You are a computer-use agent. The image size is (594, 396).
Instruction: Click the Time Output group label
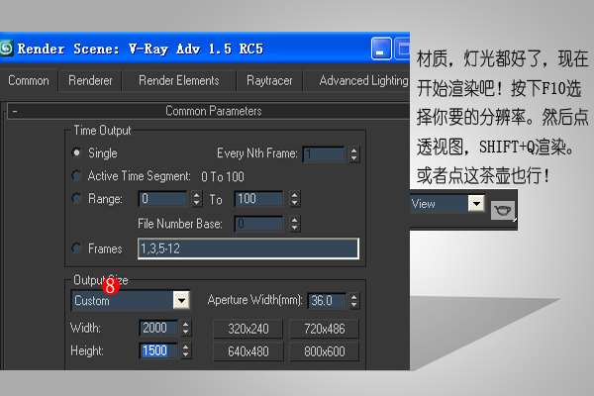[x=102, y=131]
